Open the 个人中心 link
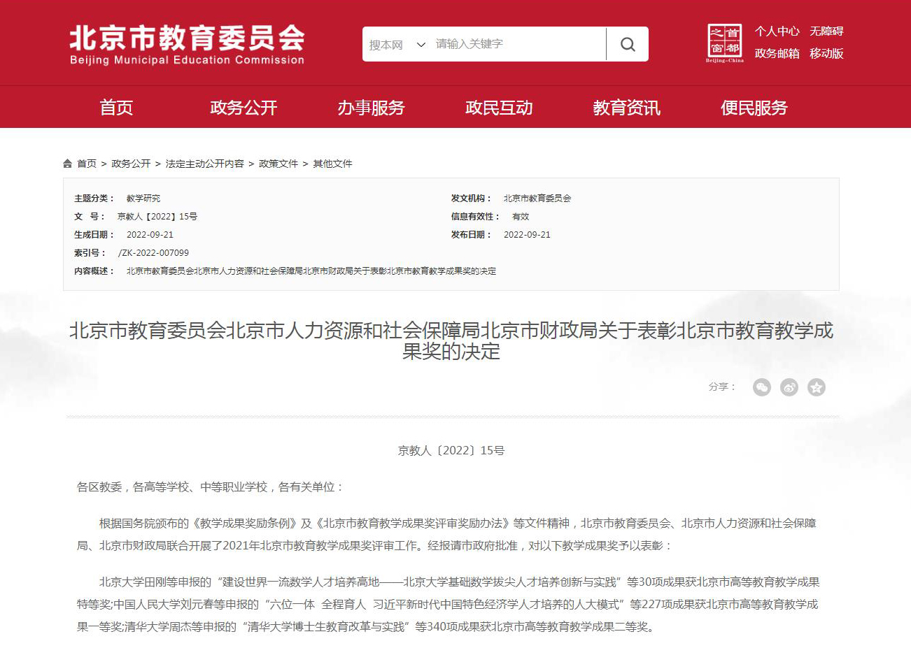 pos(777,31)
